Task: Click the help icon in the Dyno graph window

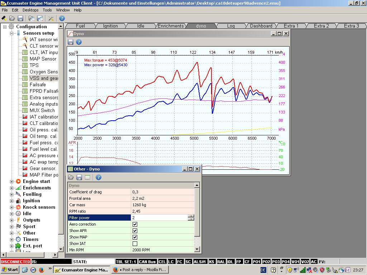Action: click(x=79, y=42)
